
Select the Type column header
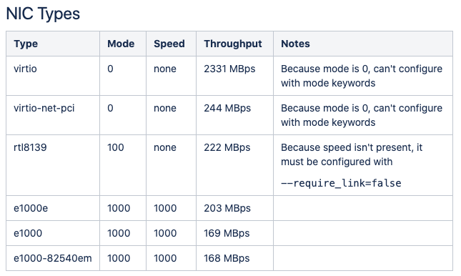[26, 44]
